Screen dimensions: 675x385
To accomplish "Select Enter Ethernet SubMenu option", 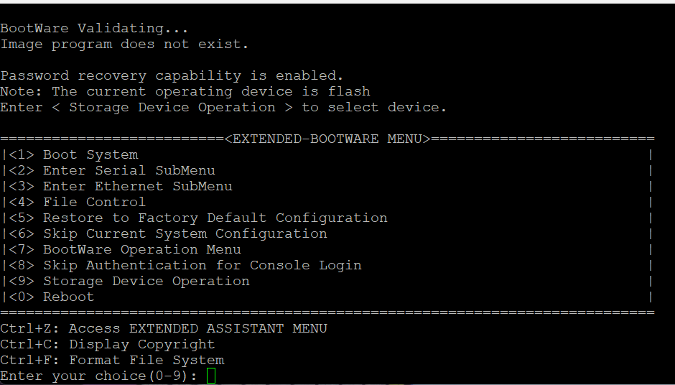I will point(137,186).
